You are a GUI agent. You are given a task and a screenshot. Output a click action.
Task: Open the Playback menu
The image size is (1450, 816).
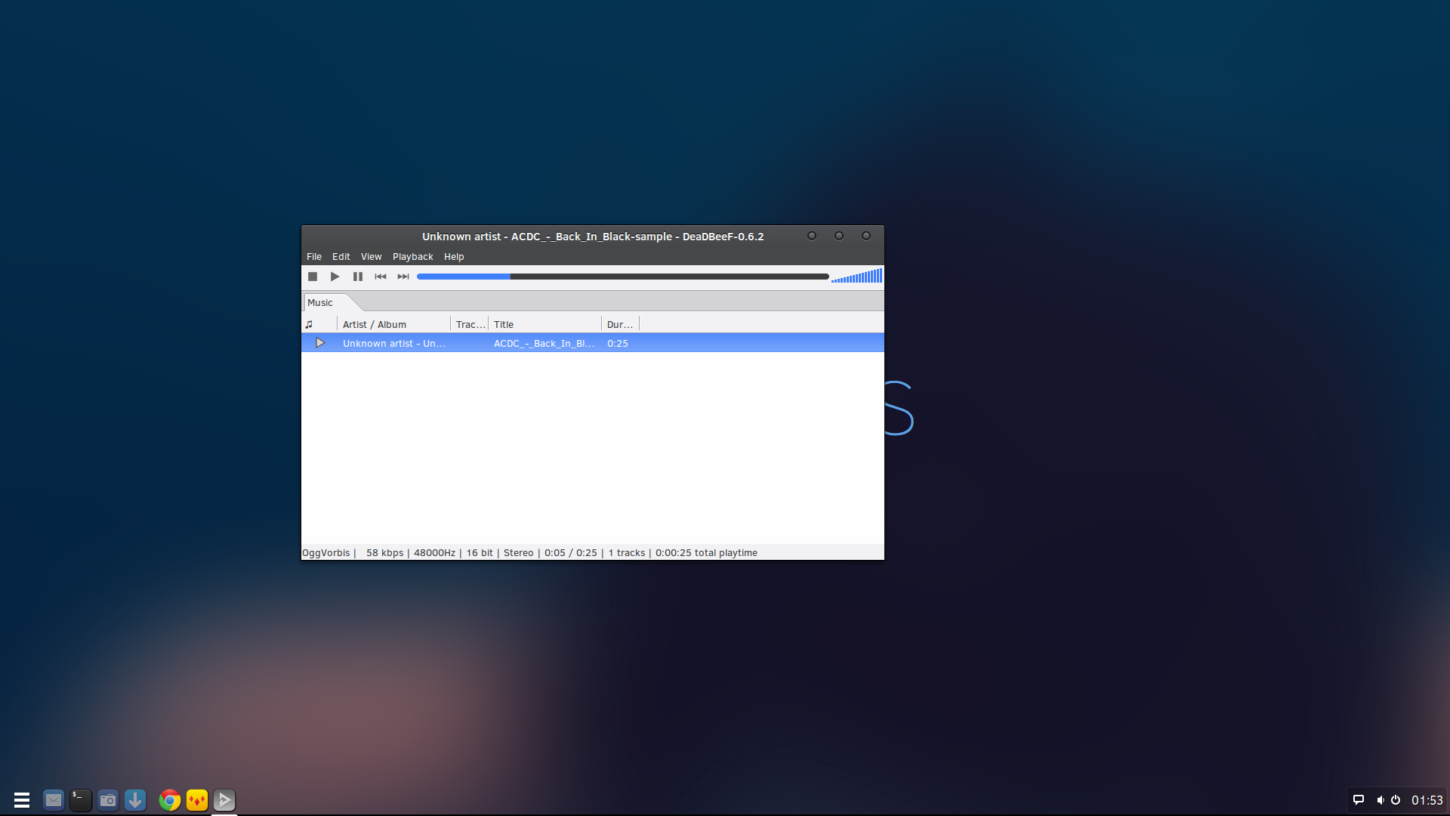(x=413, y=257)
